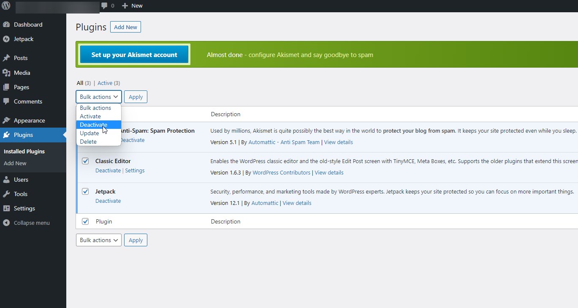Toggle the select-all plugins checkbox
This screenshot has width=578, height=308.
pos(85,221)
